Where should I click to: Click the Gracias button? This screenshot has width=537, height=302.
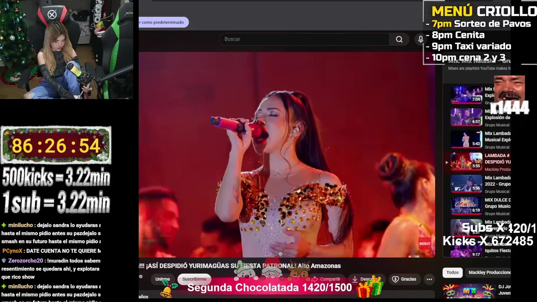pyautogui.click(x=404, y=279)
